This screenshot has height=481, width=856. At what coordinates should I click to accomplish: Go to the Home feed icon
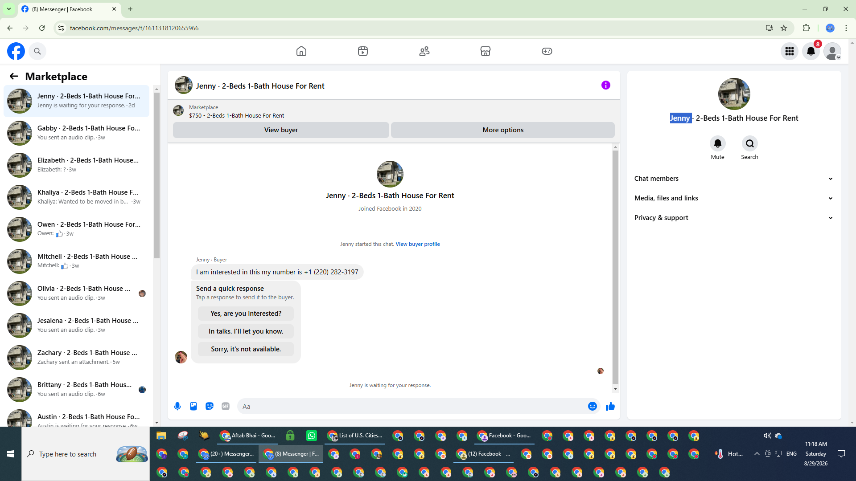(301, 51)
